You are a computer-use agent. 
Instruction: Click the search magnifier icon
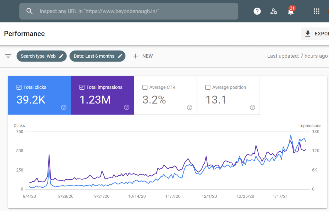point(29,11)
